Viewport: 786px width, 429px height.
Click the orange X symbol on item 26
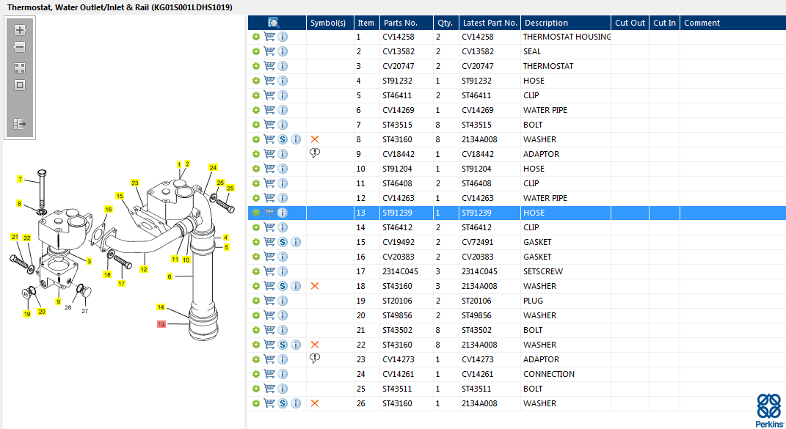(x=315, y=403)
